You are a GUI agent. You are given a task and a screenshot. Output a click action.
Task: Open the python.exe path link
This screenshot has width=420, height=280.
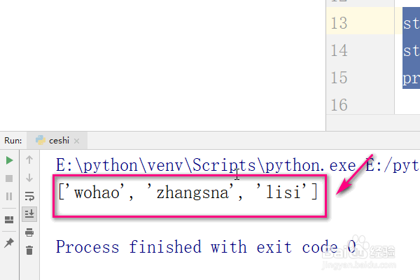point(206,165)
